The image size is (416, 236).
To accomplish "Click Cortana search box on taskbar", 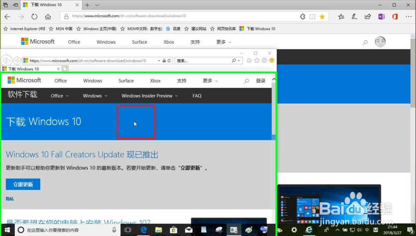I will tap(68, 230).
